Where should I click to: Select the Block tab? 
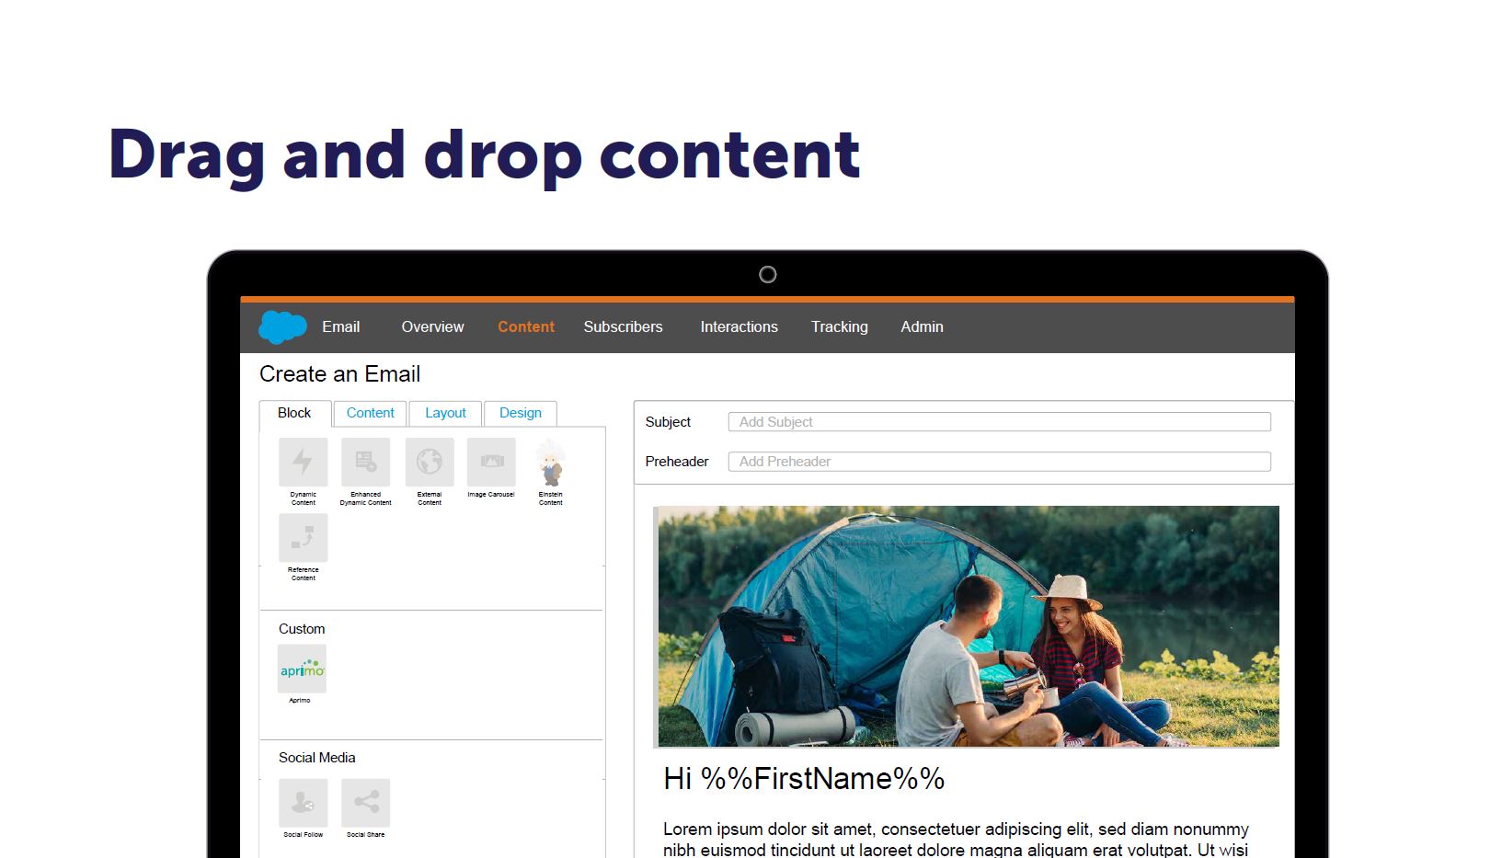294,413
